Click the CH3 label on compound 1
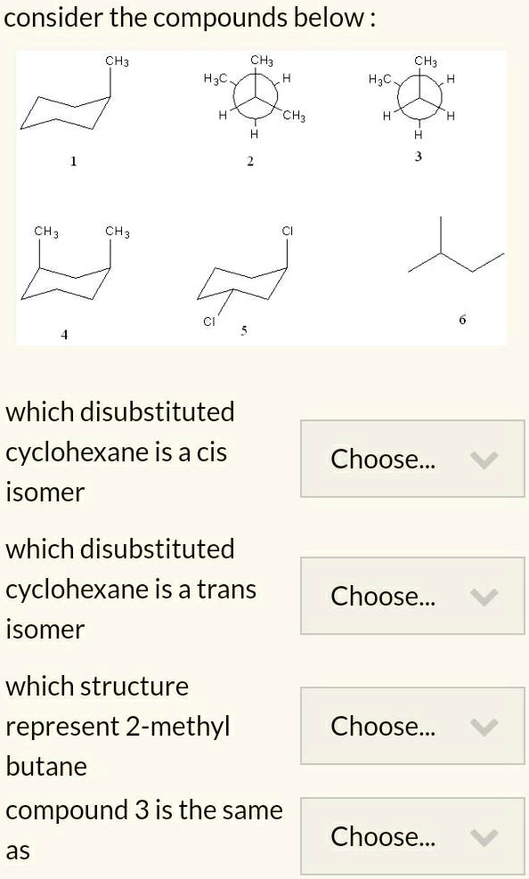The width and height of the screenshot is (529, 879). click(116, 61)
